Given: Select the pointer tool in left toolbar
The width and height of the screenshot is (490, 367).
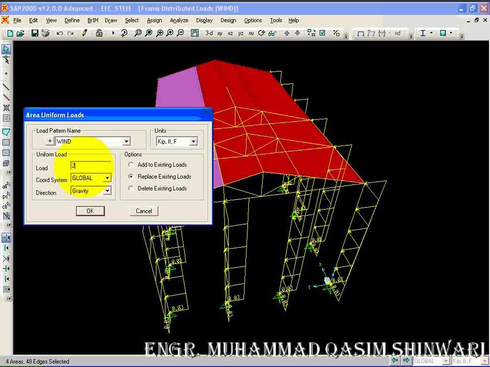Looking at the screenshot, I should pos(6,49).
